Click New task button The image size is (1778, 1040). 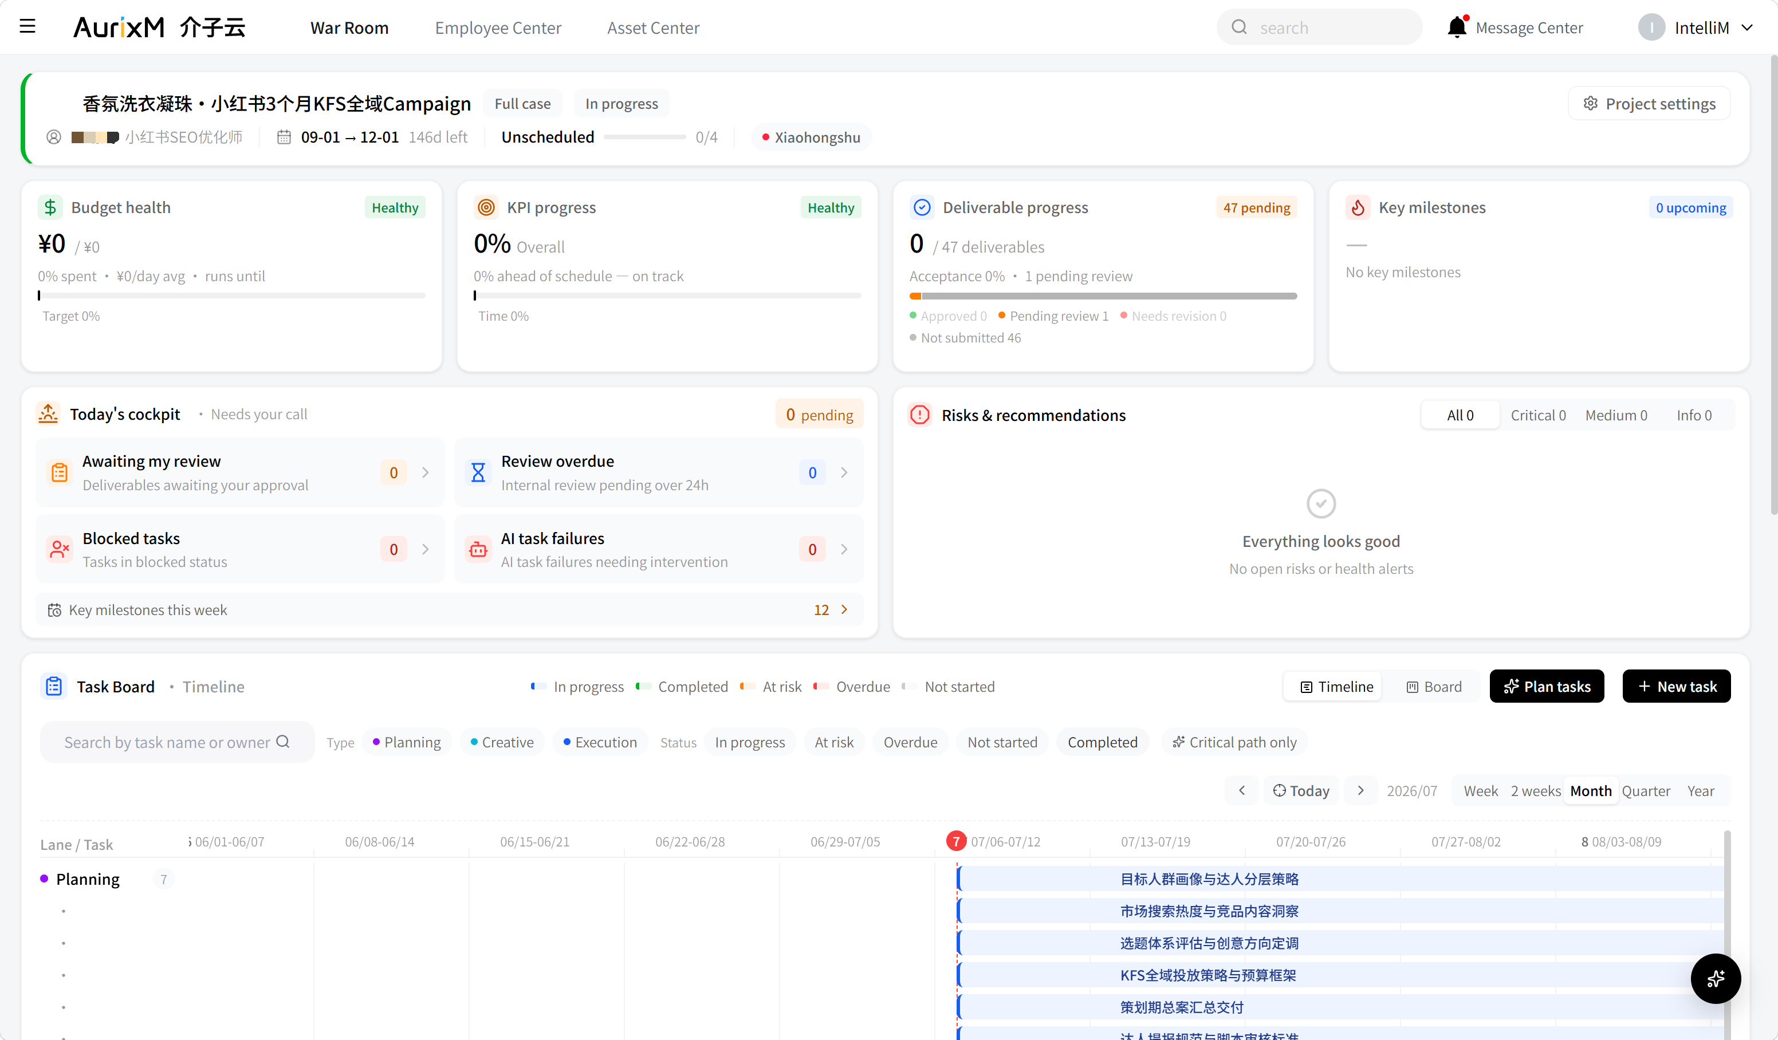[x=1677, y=687]
